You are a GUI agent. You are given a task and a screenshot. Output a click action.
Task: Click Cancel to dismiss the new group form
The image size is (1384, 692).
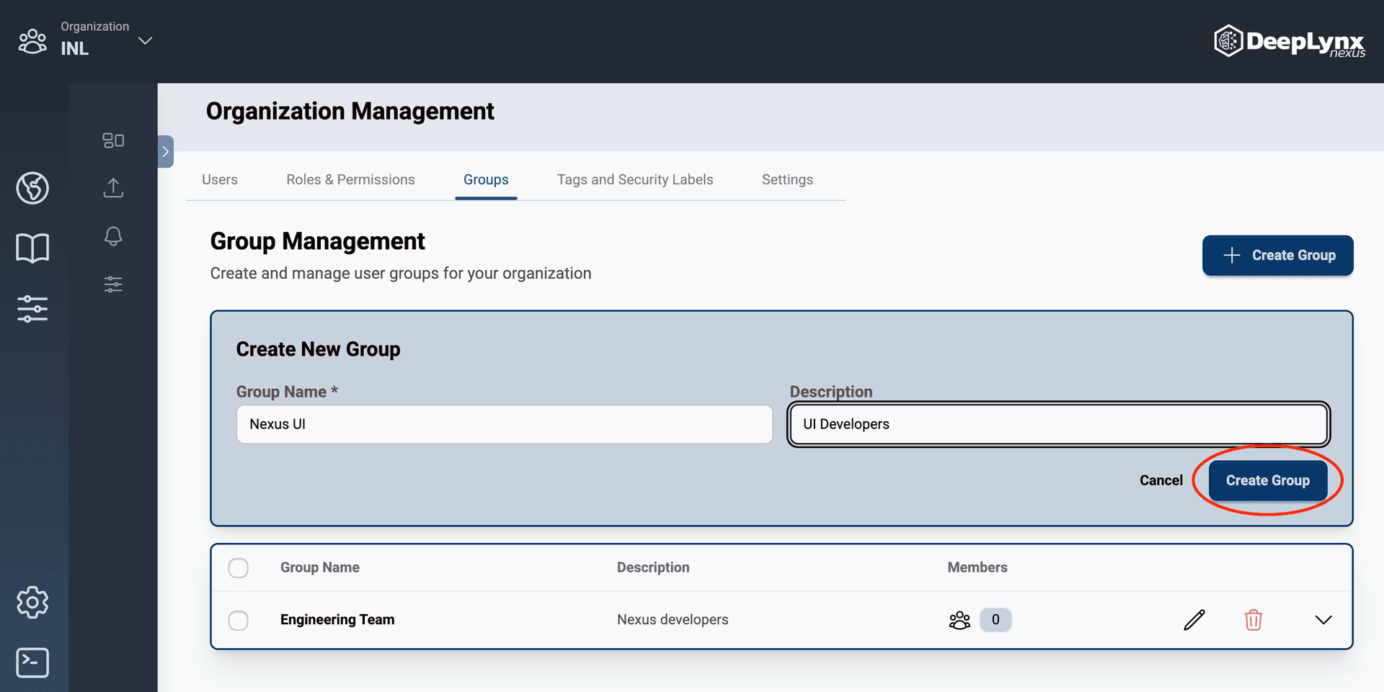click(1161, 480)
